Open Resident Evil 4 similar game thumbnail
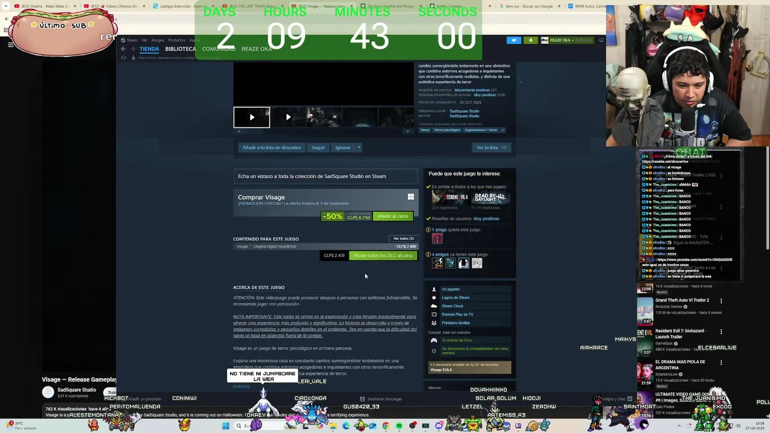770x433 pixels. click(450, 197)
